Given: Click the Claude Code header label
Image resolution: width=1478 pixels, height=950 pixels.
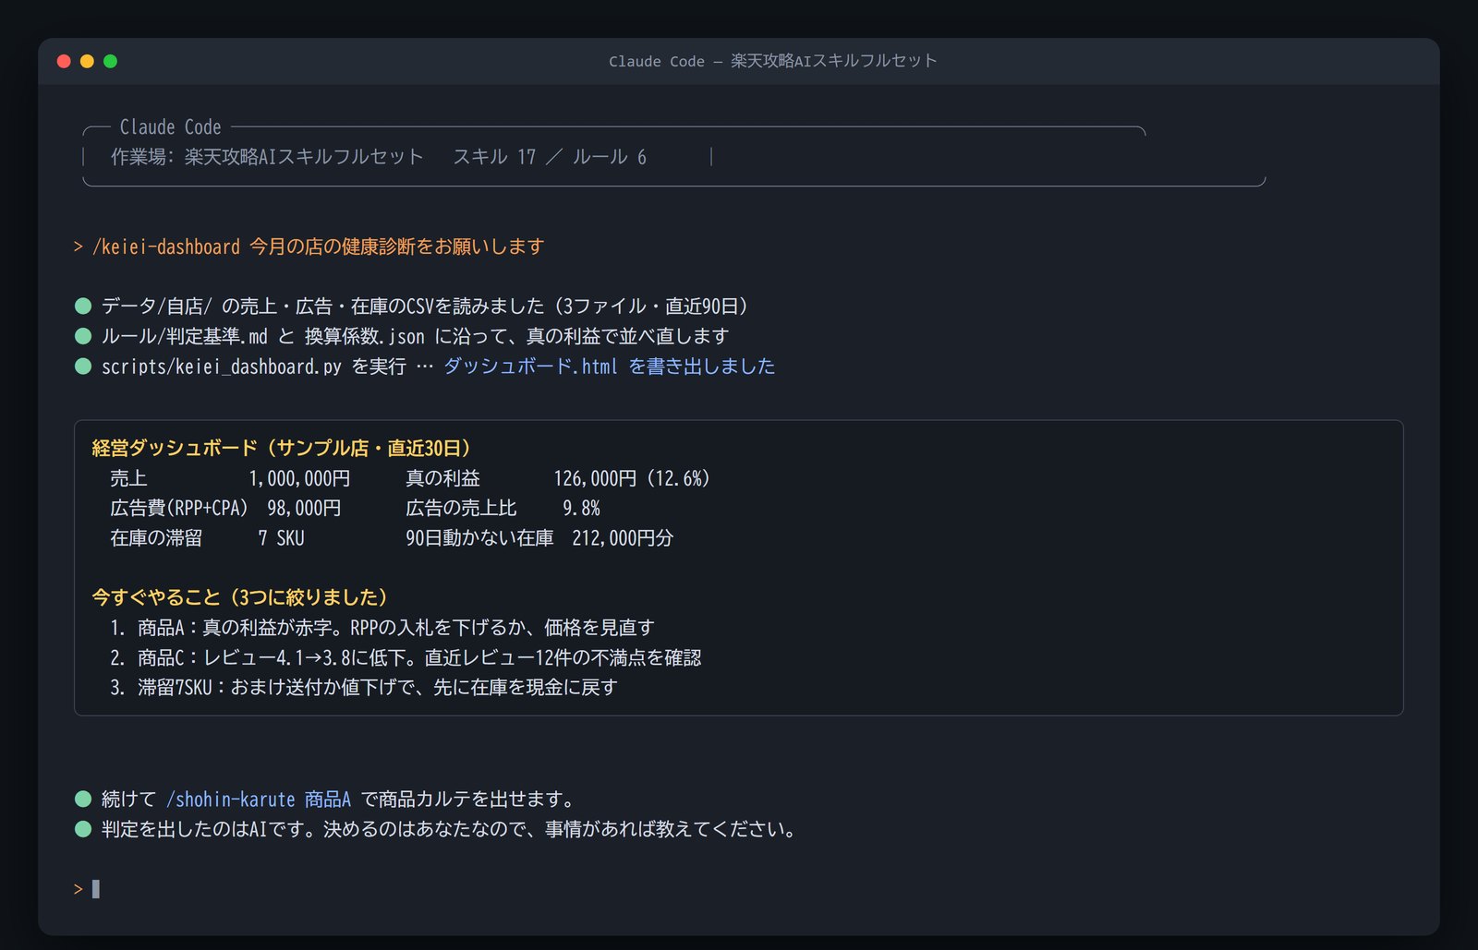Looking at the screenshot, I should (x=170, y=126).
